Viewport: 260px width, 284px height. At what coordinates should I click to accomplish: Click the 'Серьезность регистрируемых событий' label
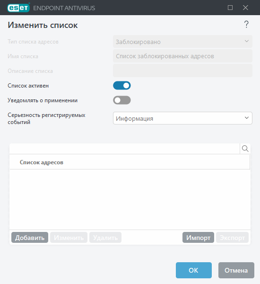(46, 118)
